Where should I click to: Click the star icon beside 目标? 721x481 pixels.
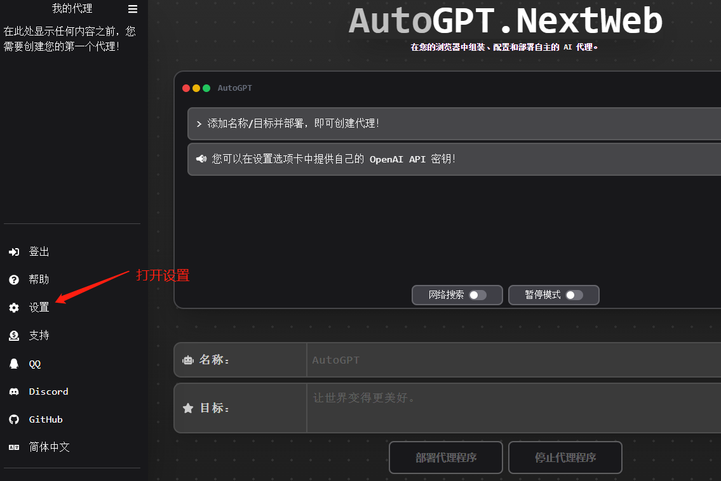pos(187,408)
